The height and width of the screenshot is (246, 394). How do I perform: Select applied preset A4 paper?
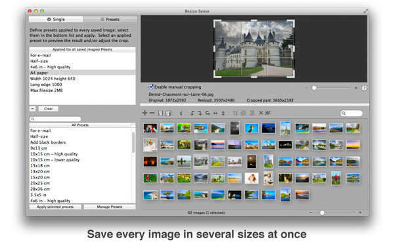pos(83,73)
